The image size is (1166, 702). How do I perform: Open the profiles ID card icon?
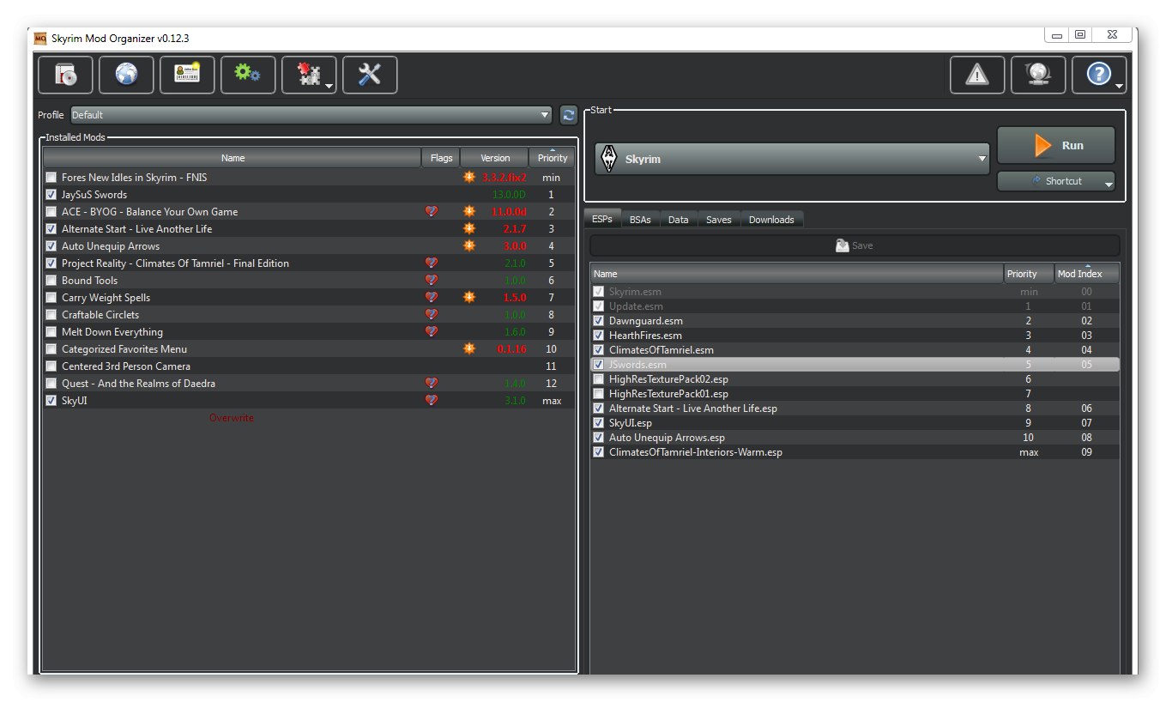tap(187, 75)
